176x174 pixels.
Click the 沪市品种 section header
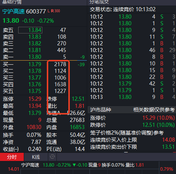tap(101, 110)
